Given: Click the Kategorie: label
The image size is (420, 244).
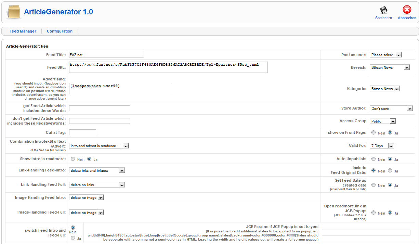Looking at the screenshot, I should tap(357, 89).
